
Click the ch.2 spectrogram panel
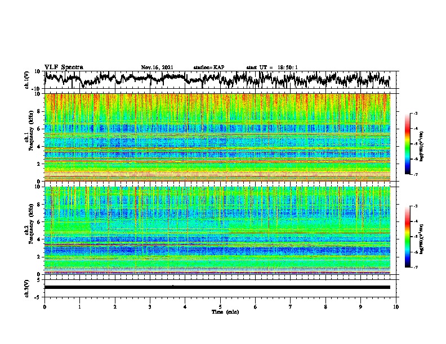coord(217,230)
